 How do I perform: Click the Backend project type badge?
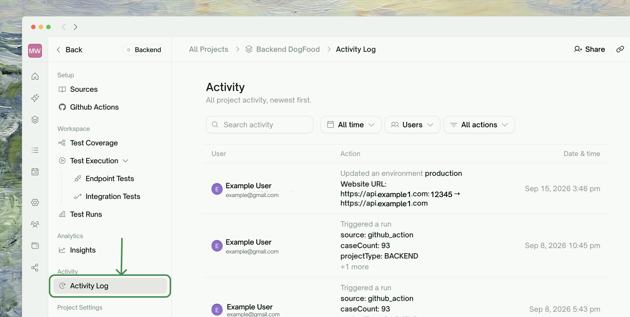point(144,50)
